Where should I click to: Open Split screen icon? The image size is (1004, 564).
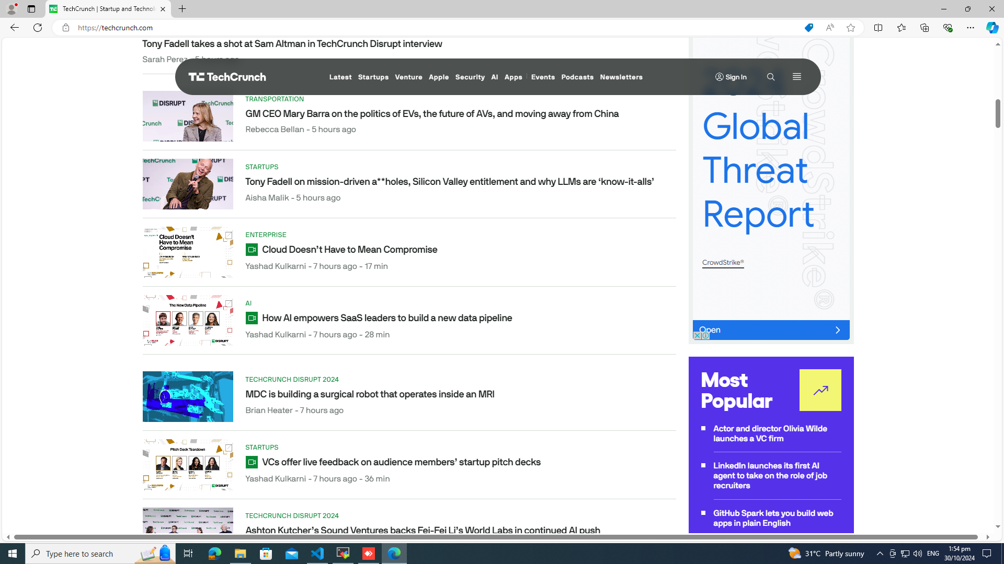(878, 28)
